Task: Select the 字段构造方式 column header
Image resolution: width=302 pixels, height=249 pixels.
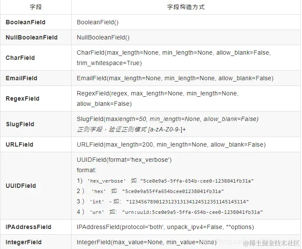Action: 186,7
